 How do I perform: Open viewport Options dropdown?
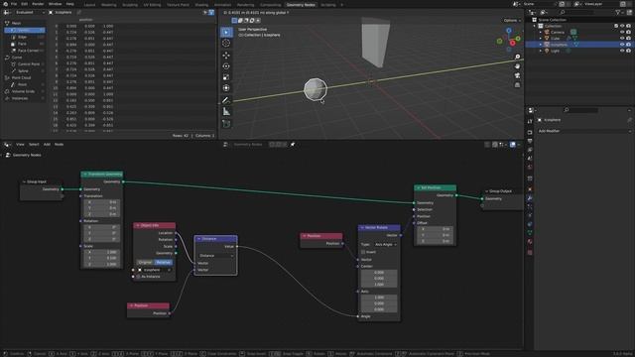(x=512, y=20)
